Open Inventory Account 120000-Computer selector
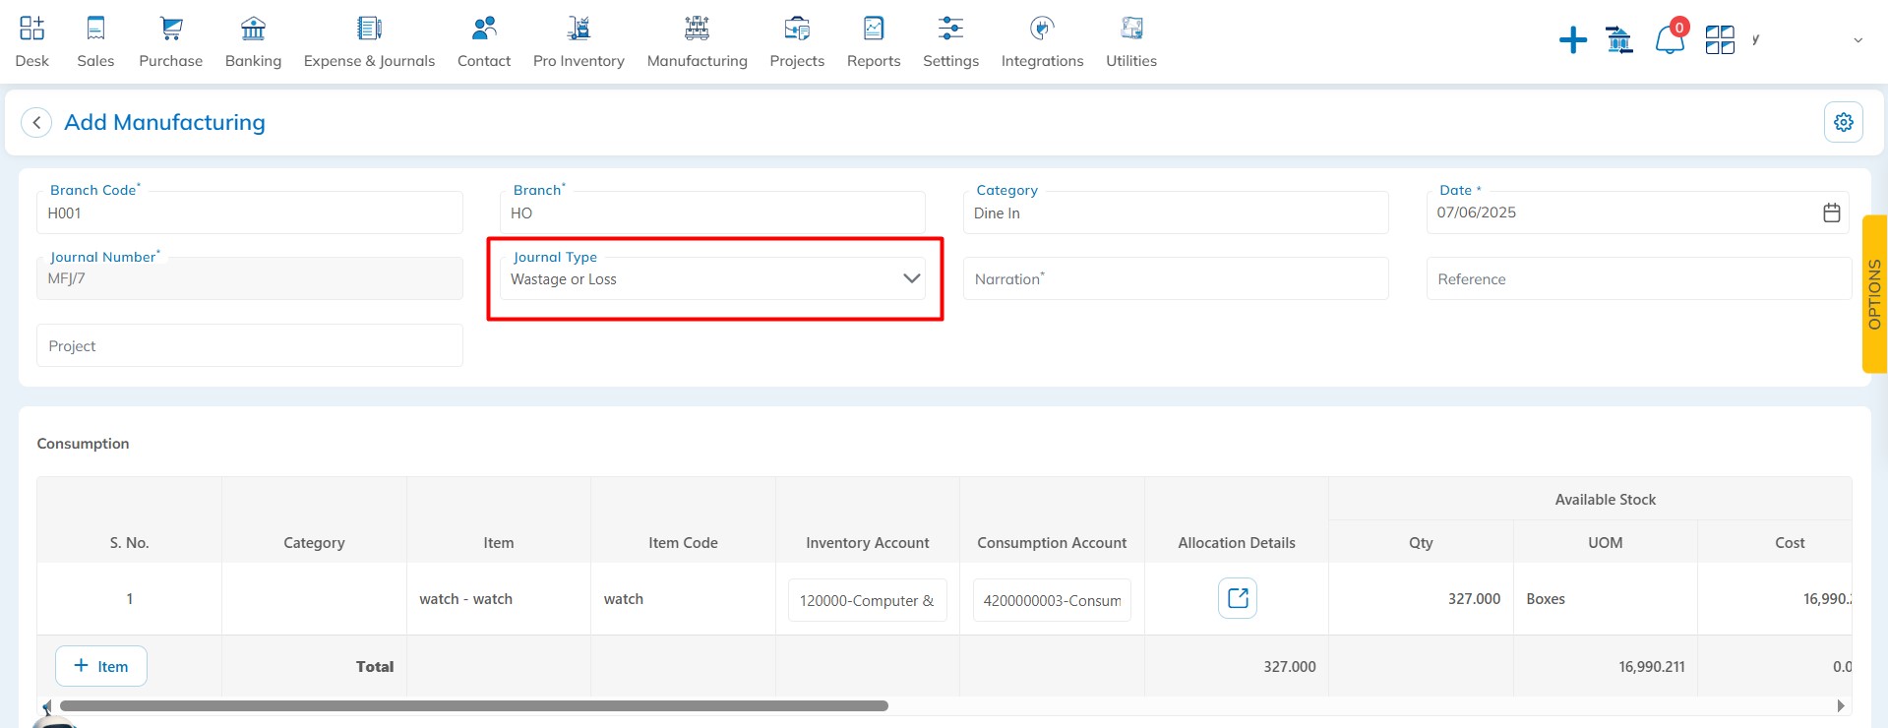 pos(867,600)
